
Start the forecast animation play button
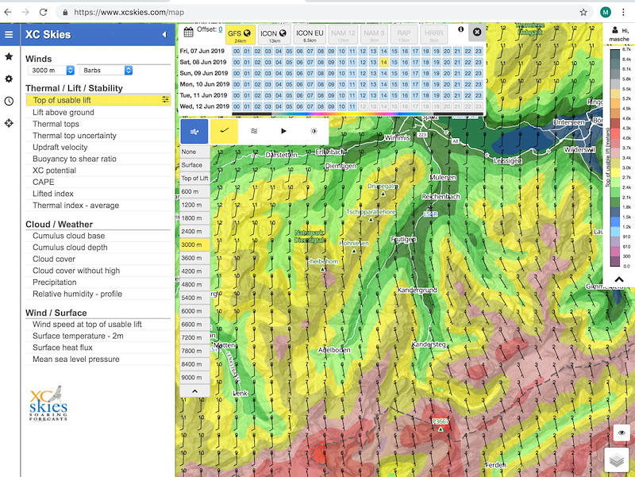tap(283, 131)
